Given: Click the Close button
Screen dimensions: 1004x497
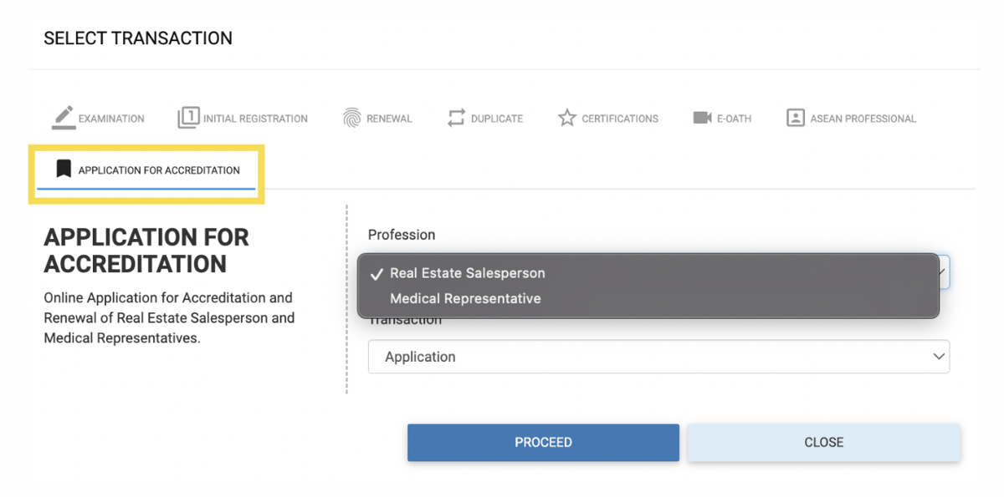Looking at the screenshot, I should point(823,442).
